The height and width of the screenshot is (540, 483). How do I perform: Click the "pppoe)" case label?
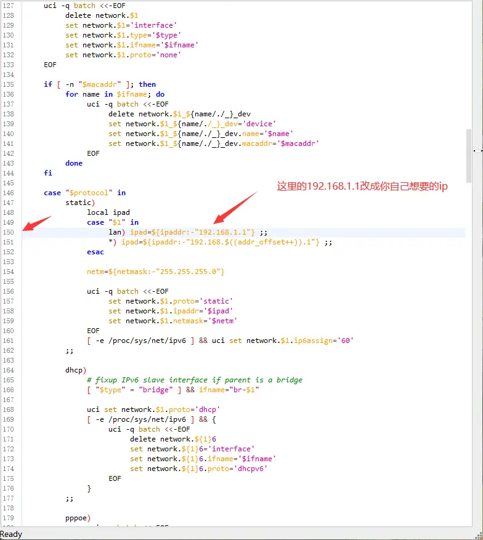78,518
